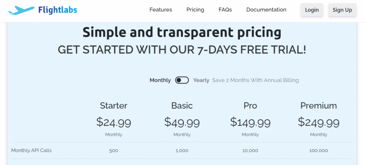Click the Save 2 Months annual billing text

click(x=255, y=80)
